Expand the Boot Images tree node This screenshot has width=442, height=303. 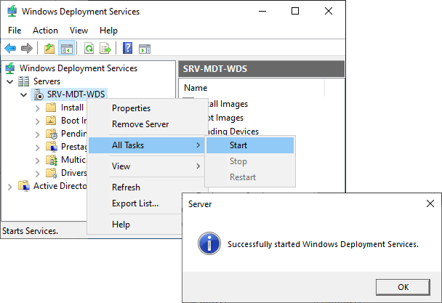(37, 121)
